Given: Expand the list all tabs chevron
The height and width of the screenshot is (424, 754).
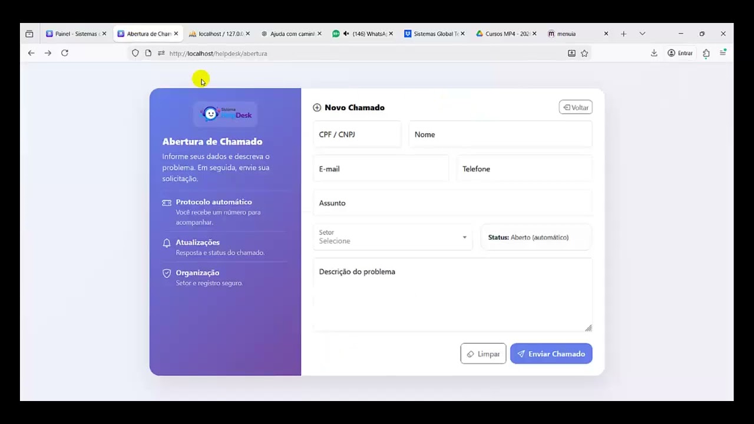Looking at the screenshot, I should (642, 34).
